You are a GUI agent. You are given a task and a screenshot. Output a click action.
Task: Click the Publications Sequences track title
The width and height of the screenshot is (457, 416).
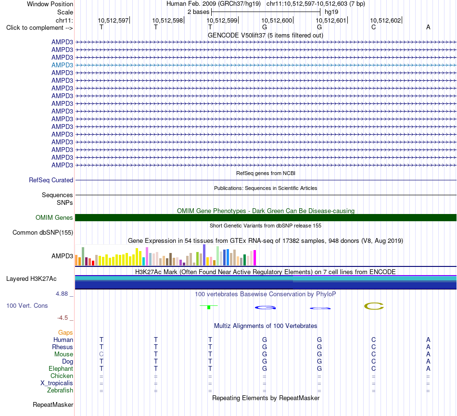point(266,188)
